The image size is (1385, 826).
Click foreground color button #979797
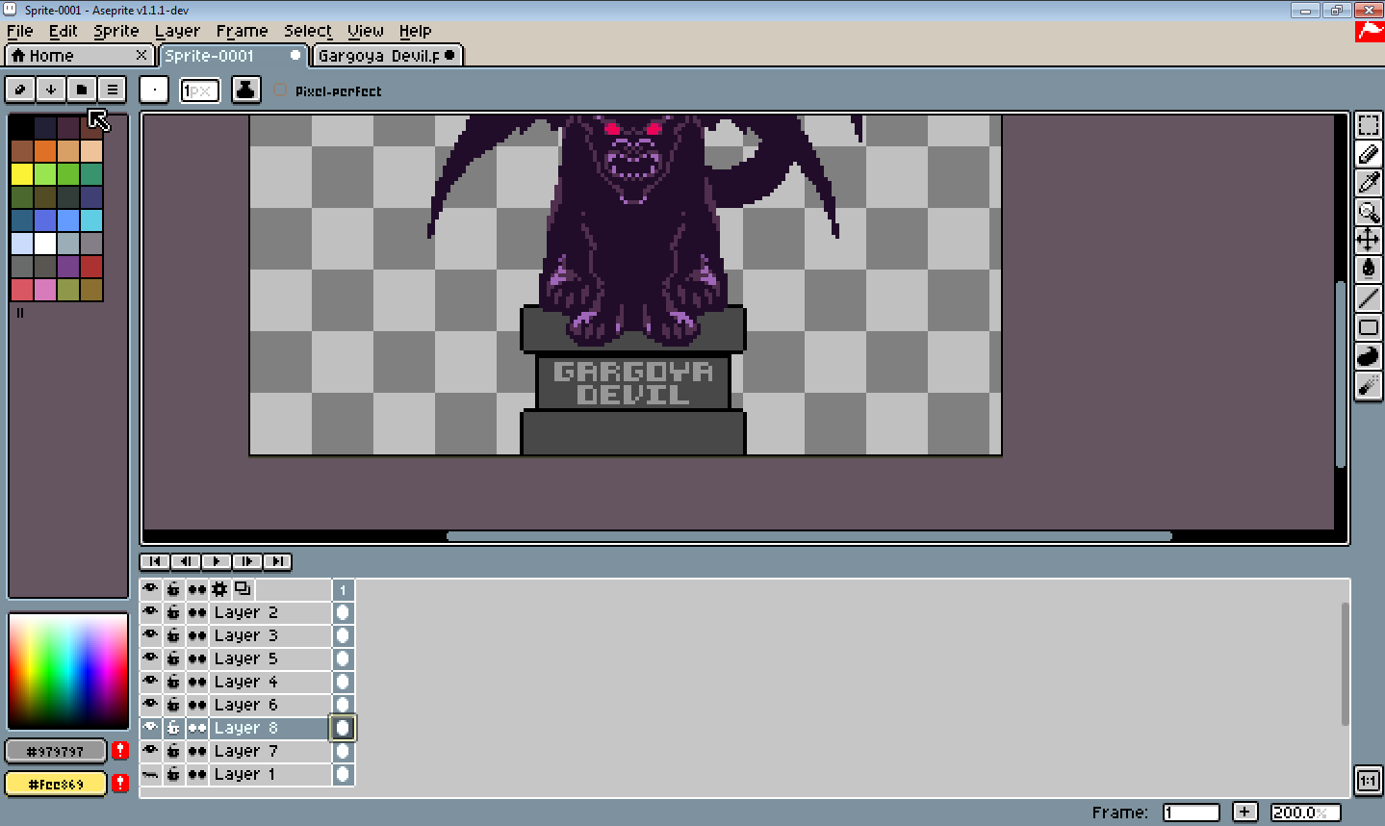(55, 751)
